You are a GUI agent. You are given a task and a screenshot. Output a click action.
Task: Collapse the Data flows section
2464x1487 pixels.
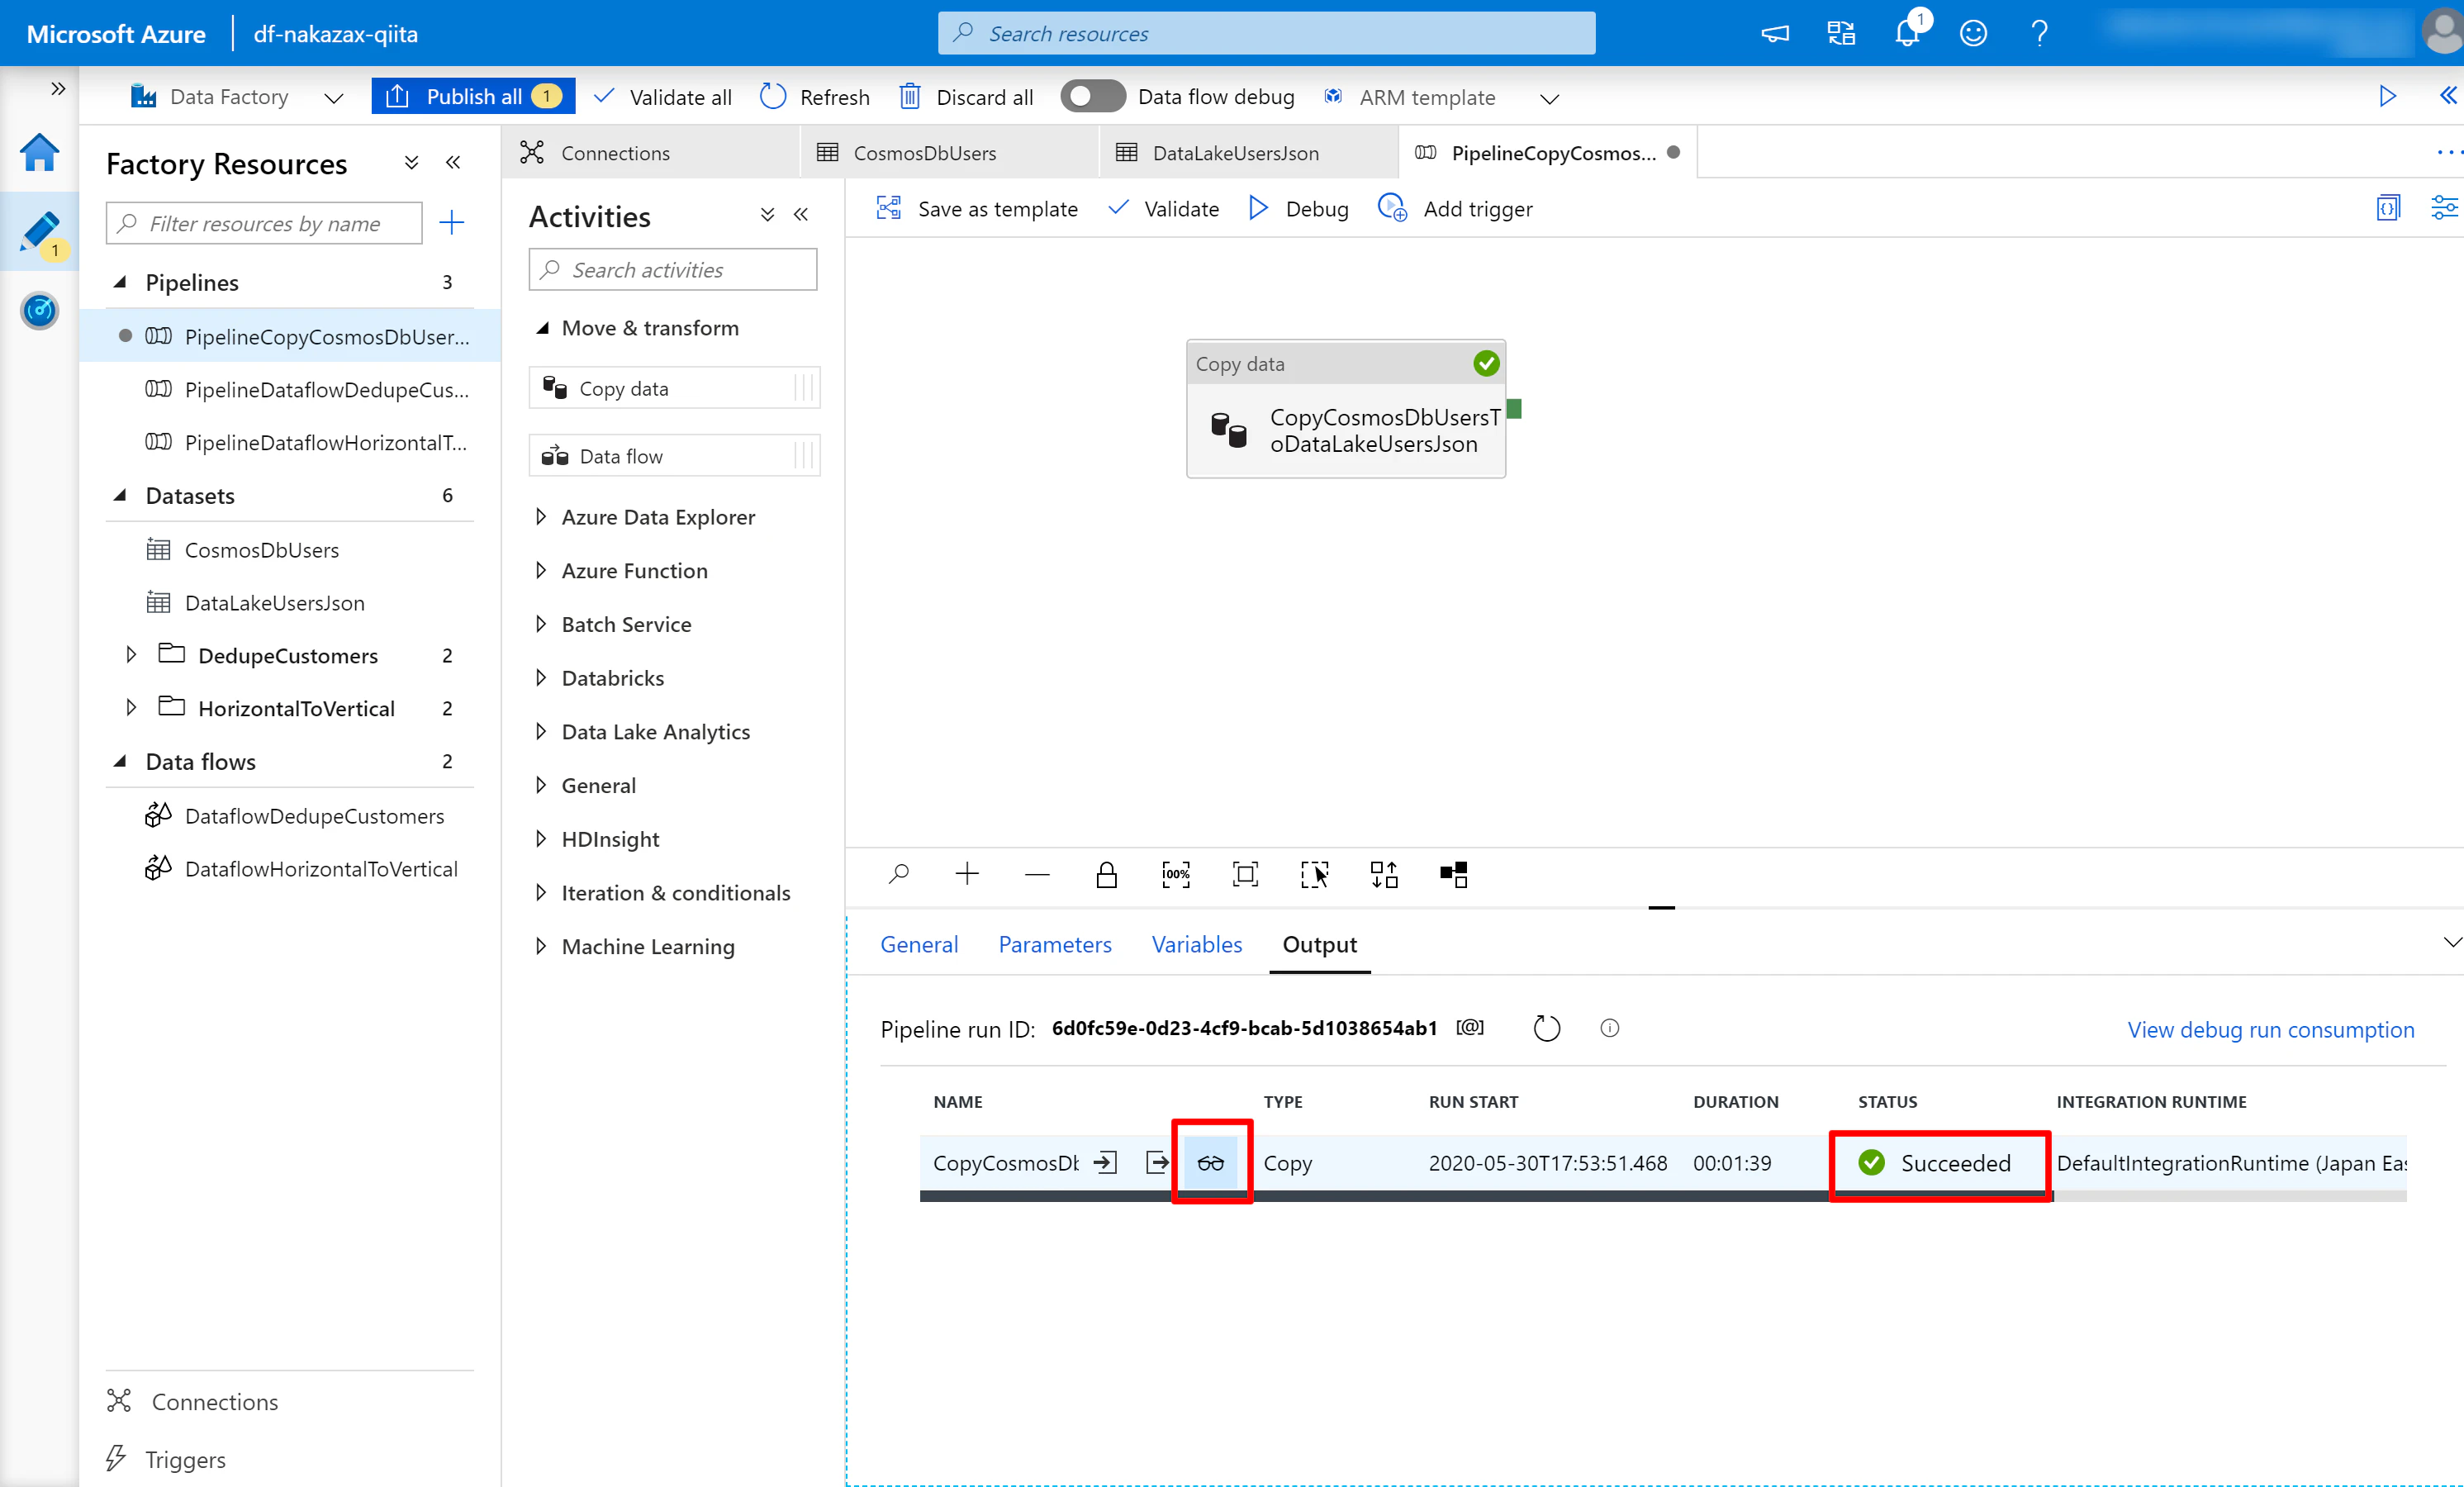120,762
